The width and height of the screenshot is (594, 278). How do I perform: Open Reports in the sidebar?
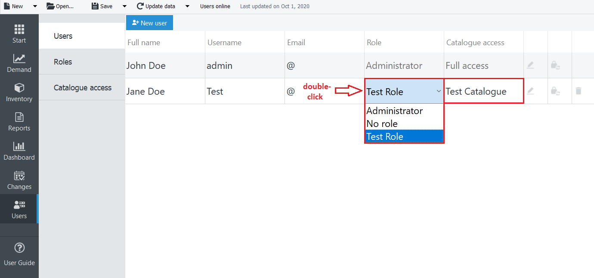click(x=19, y=122)
